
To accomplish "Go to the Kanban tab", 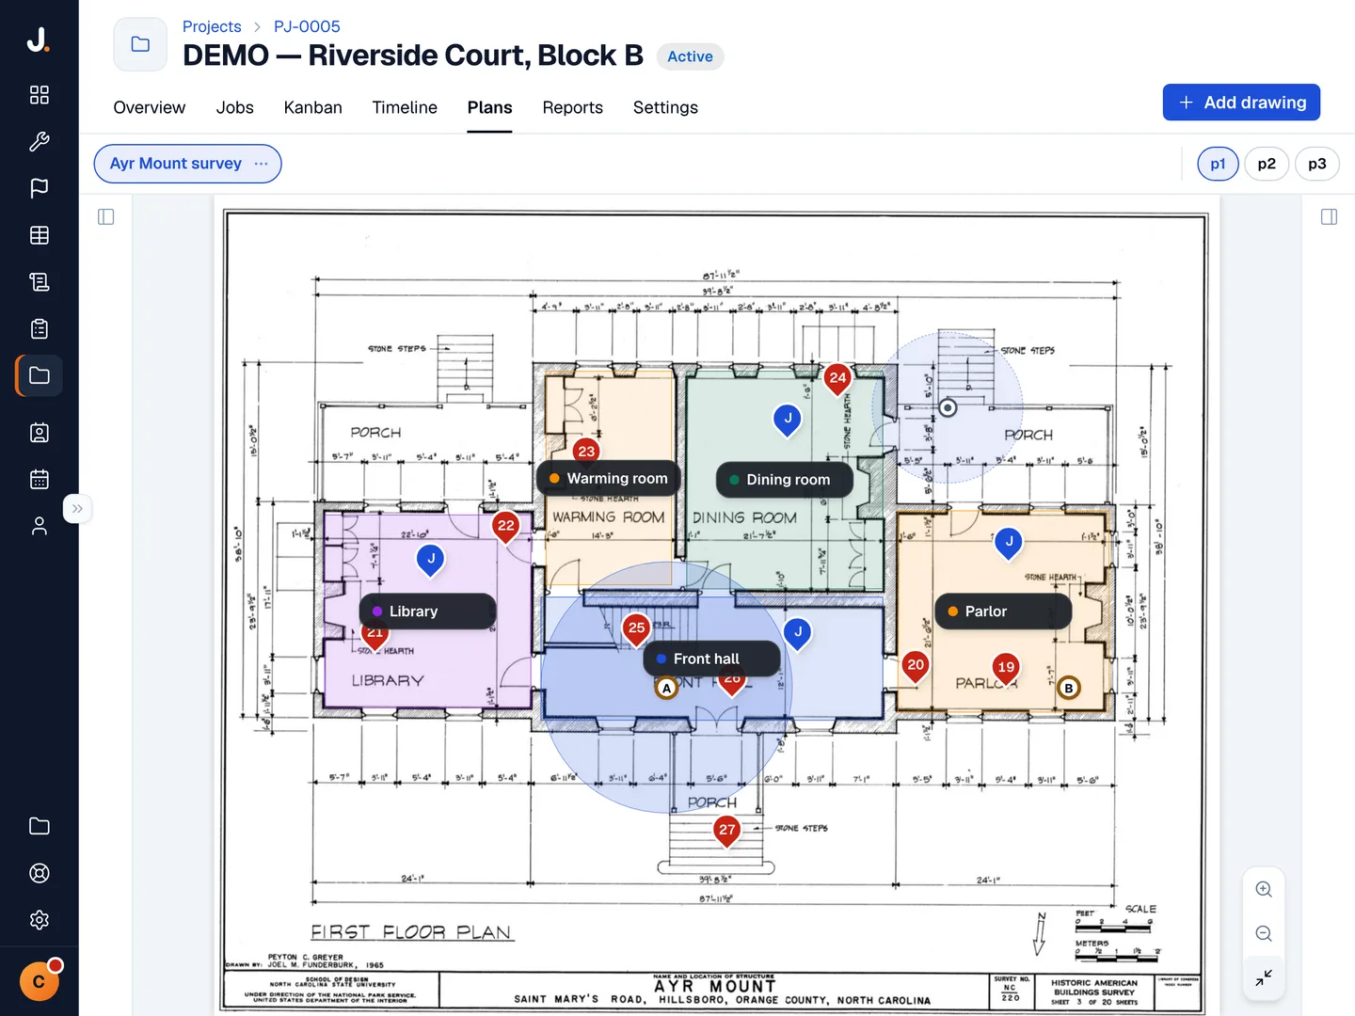I will [313, 108].
